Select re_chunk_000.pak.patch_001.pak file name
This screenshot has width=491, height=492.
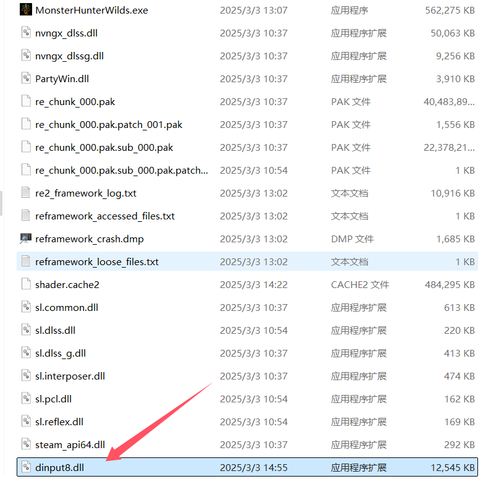click(109, 124)
